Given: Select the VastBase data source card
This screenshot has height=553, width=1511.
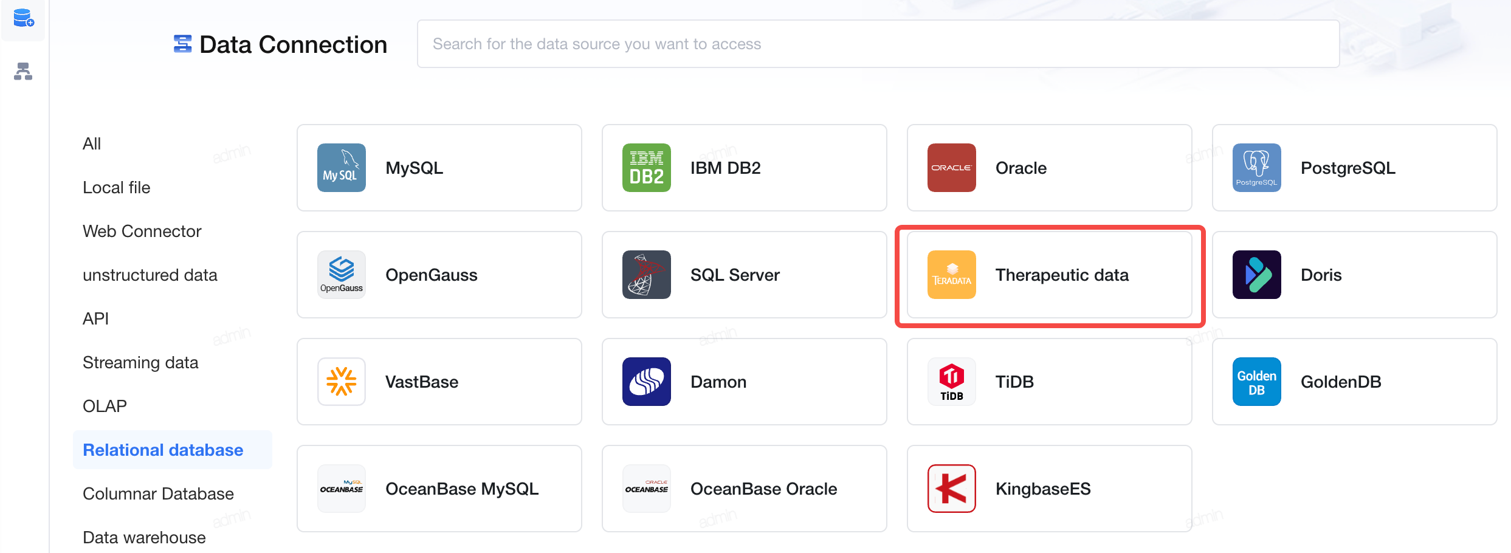Looking at the screenshot, I should (x=439, y=382).
